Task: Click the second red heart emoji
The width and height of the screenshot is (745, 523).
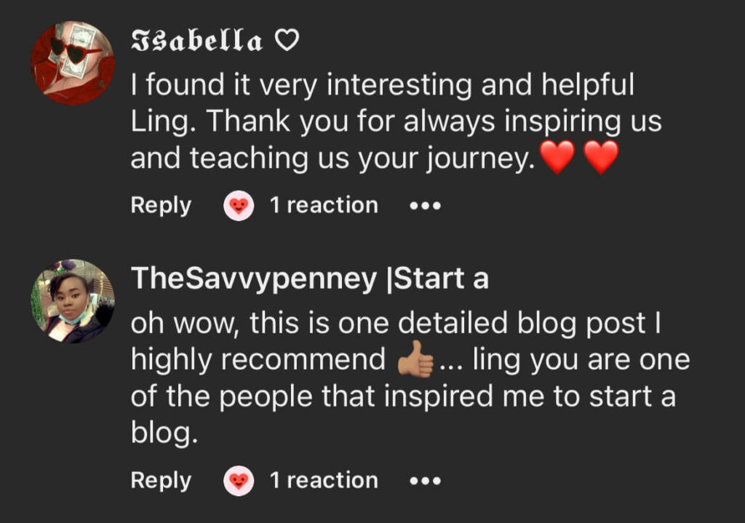Action: (x=601, y=157)
